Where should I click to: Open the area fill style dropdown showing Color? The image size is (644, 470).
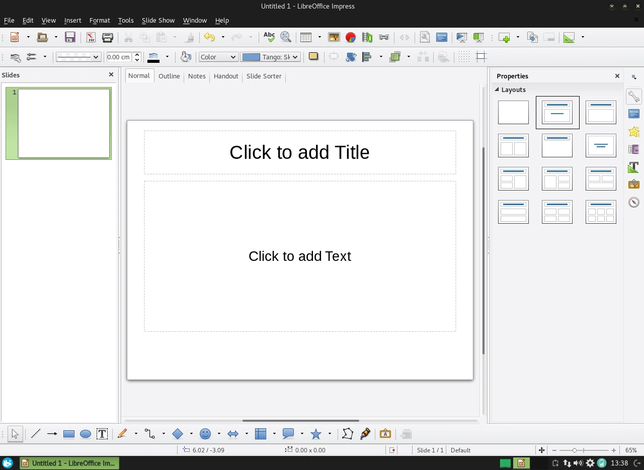click(218, 57)
